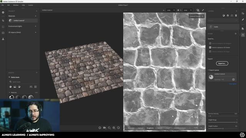
Task: Filter assets by filters icon
Action: pos(19,87)
